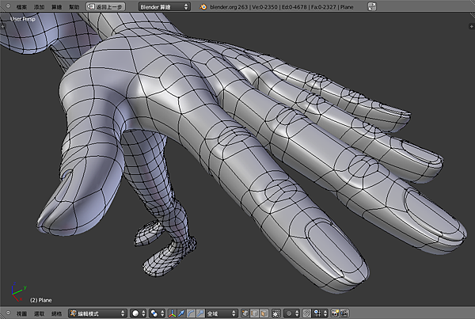Open the 算繪 (Render) menu
The image size is (475, 319).
click(x=56, y=6)
